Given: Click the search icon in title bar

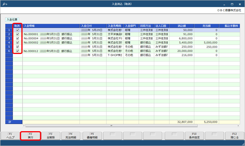Looking at the screenshot, I should tap(5, 4).
